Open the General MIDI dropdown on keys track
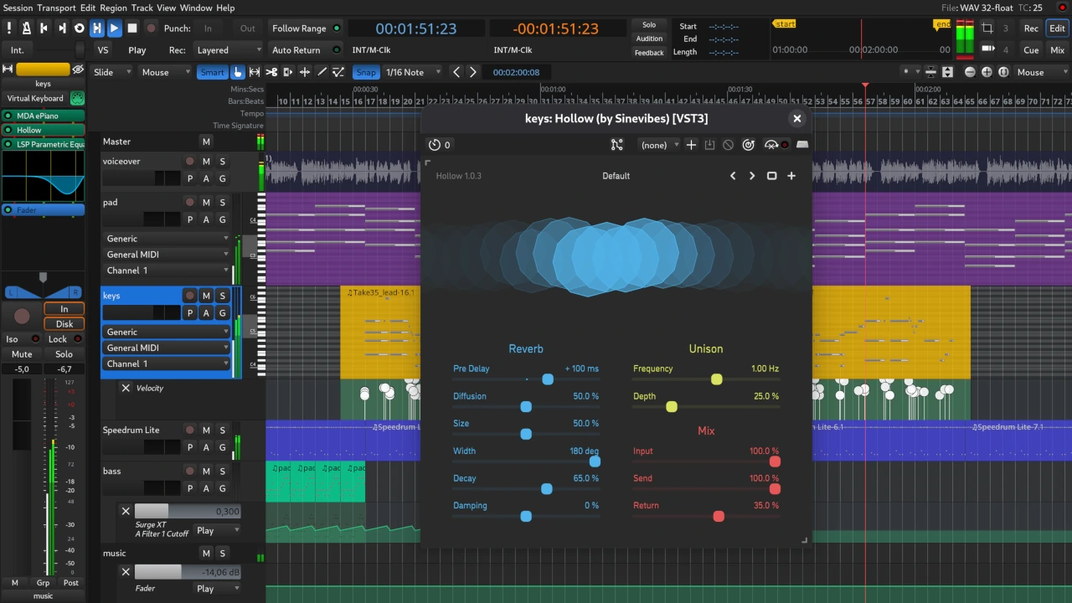1072x603 pixels. click(x=166, y=348)
